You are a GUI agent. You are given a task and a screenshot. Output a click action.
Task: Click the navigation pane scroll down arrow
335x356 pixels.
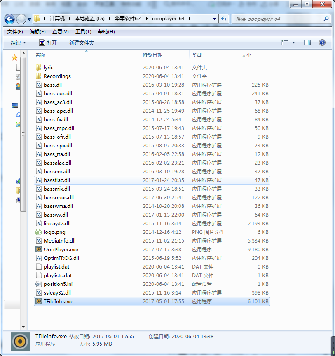pos(23,327)
